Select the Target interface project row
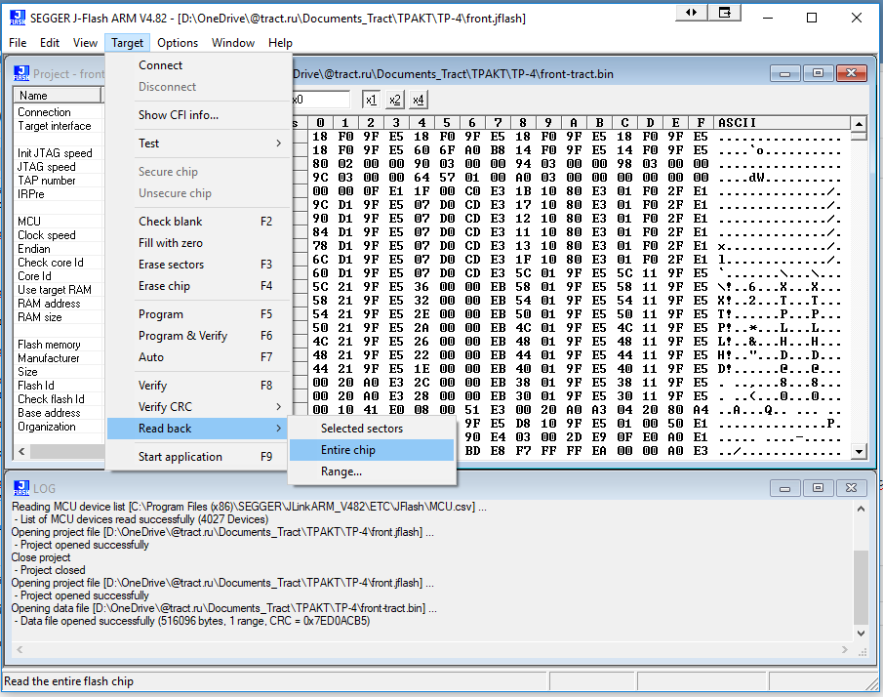 59,126
